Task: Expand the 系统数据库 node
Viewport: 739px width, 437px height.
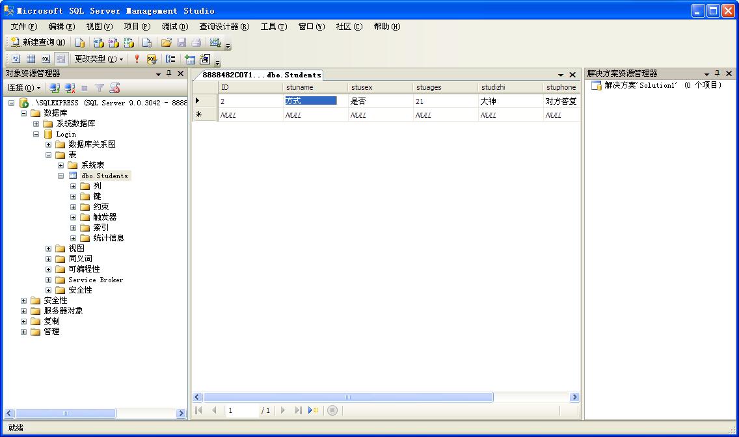Action: [36, 124]
